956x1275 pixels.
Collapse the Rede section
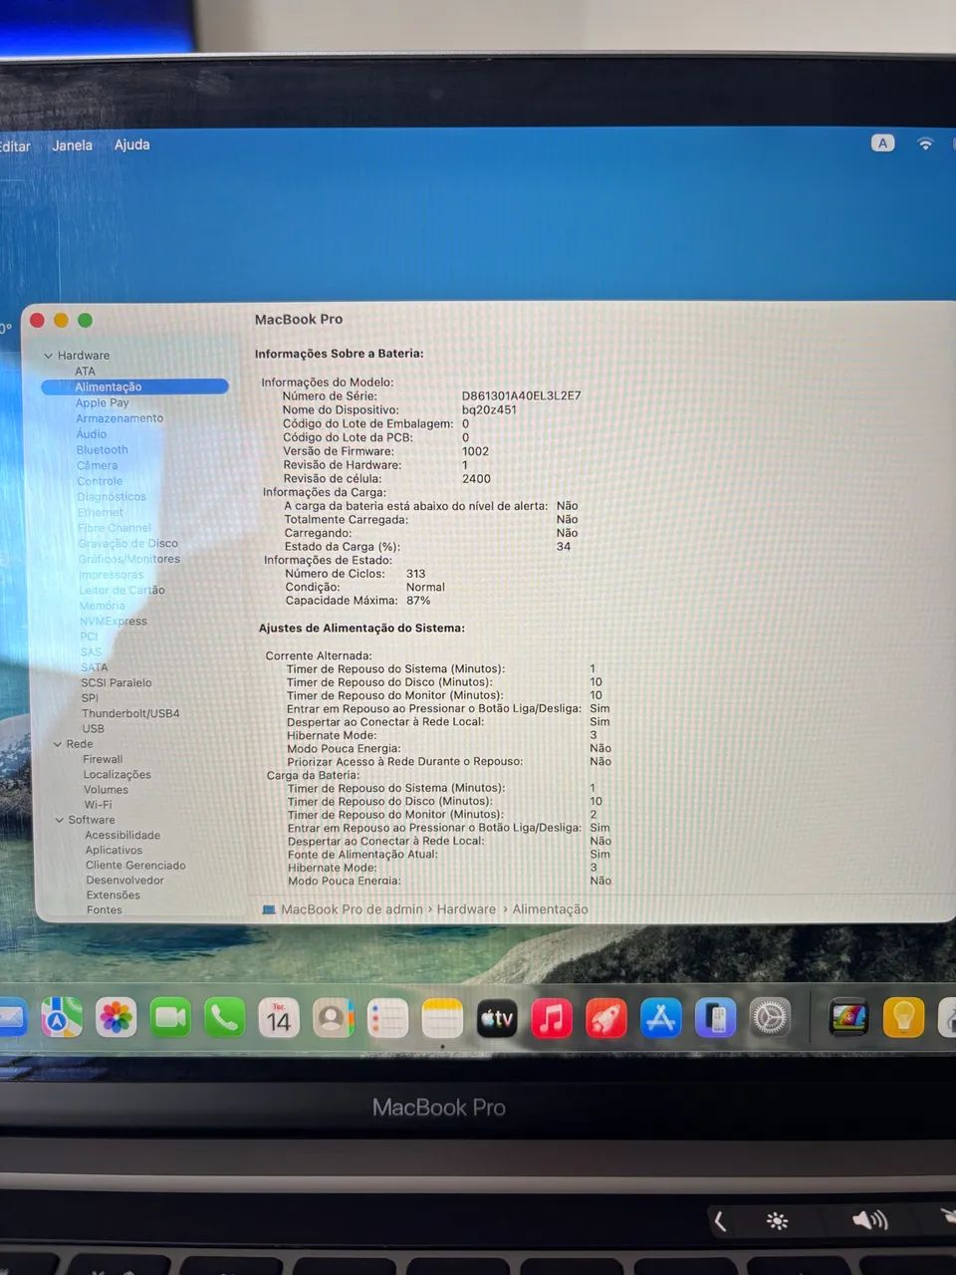58,744
